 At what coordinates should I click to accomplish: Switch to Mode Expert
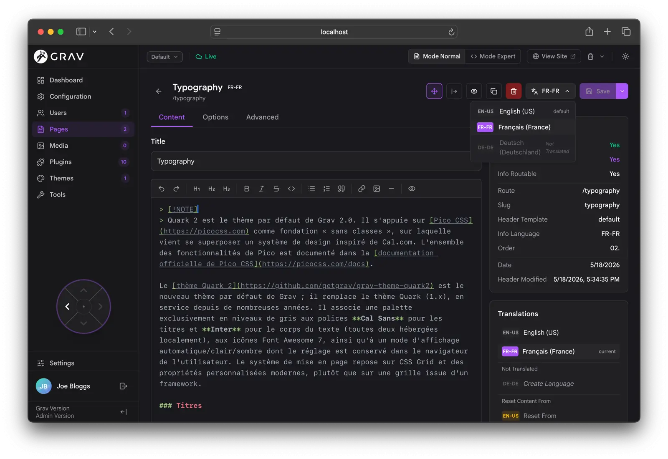(493, 56)
